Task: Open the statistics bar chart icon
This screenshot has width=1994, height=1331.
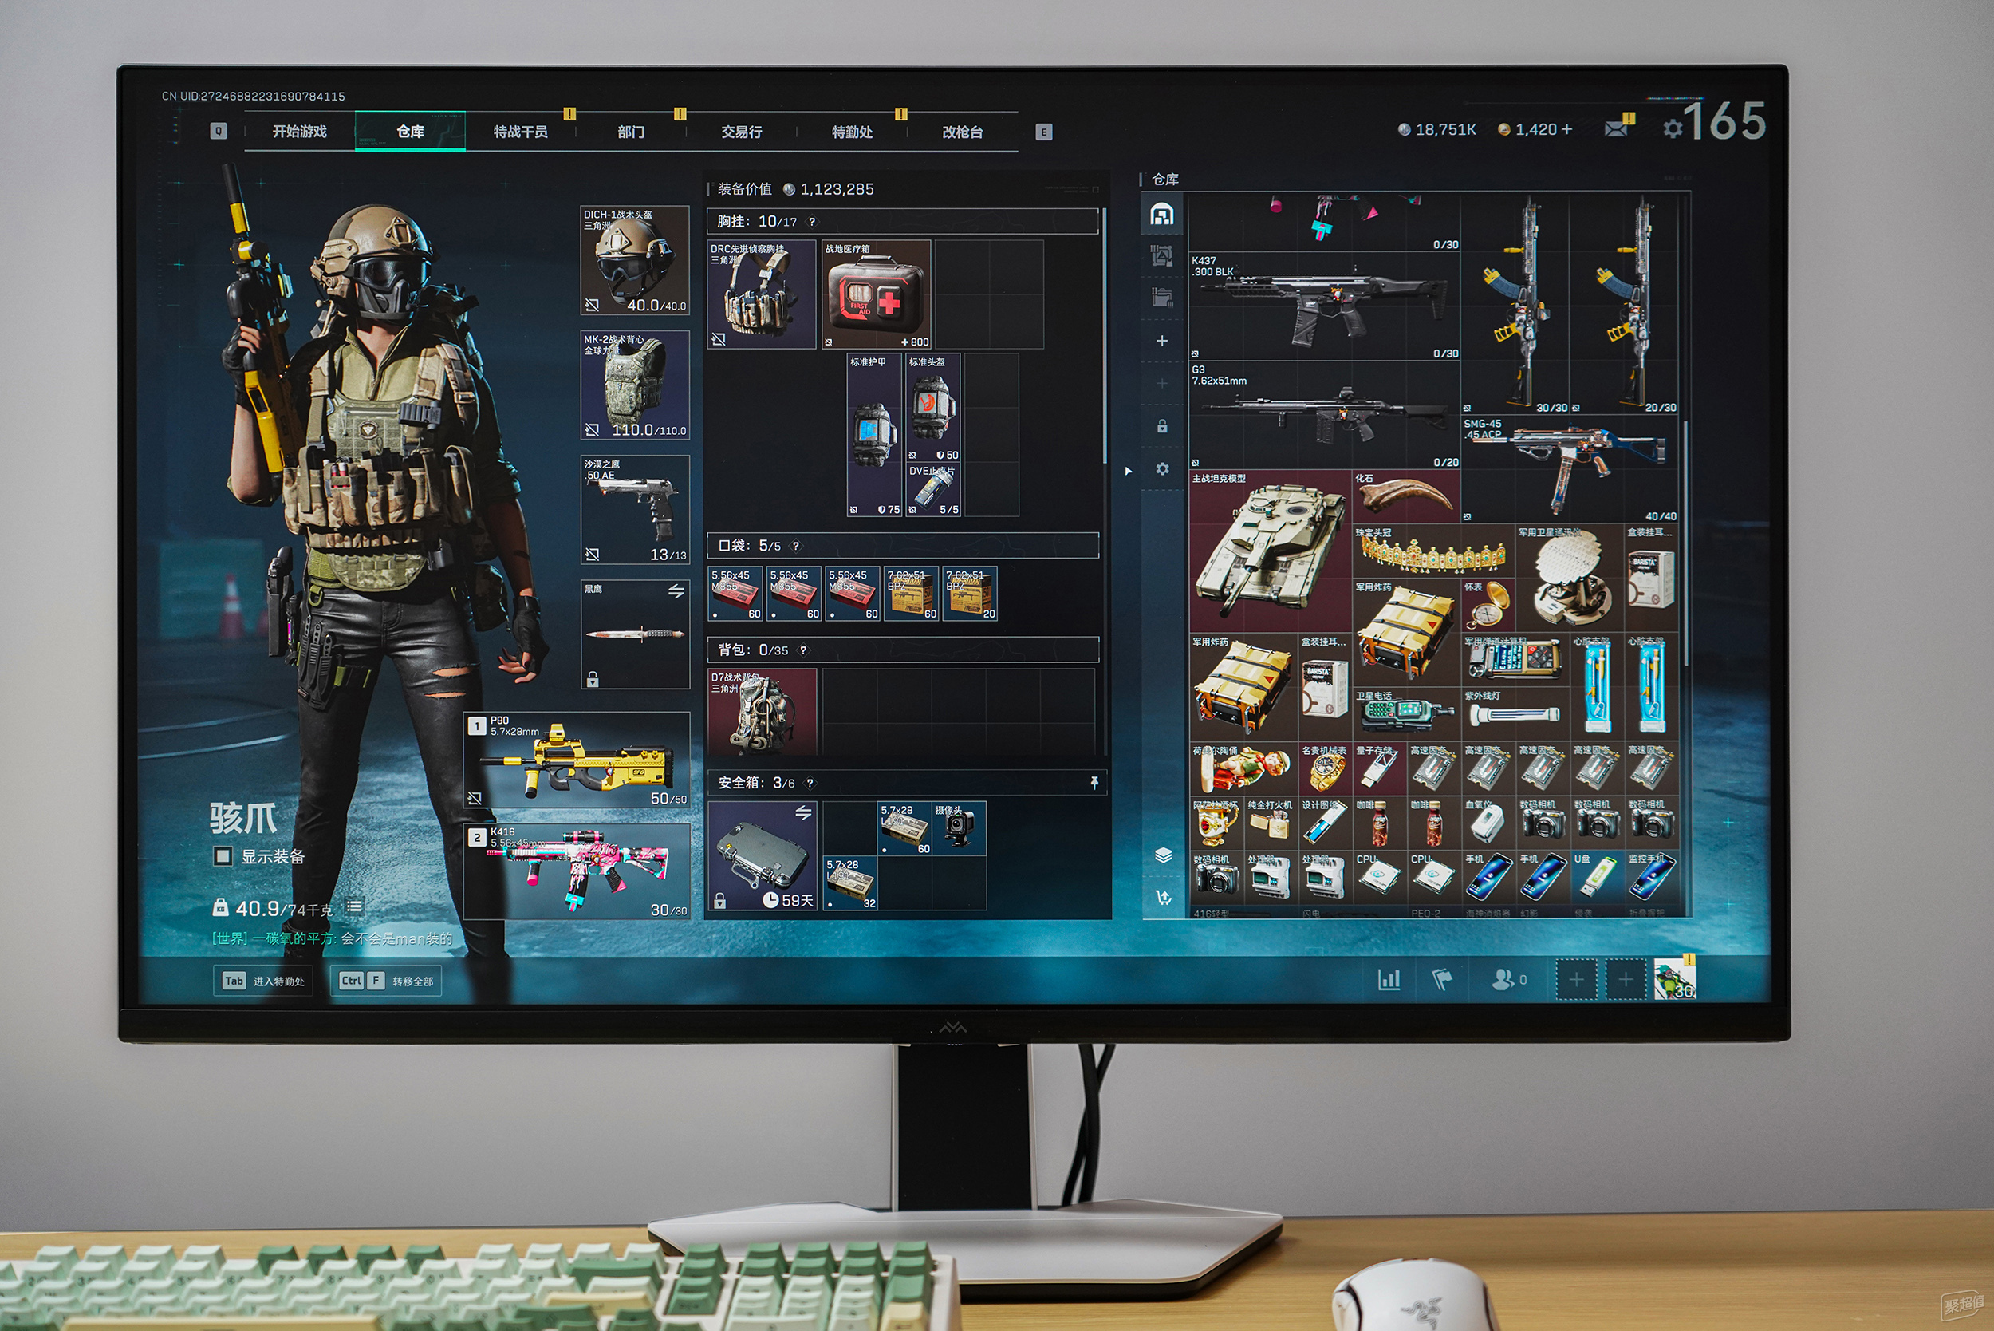Action: 1389,980
